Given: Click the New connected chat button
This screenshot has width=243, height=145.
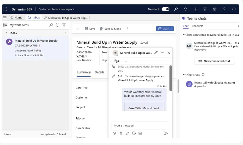Looking at the screenshot, I should click(214, 61).
